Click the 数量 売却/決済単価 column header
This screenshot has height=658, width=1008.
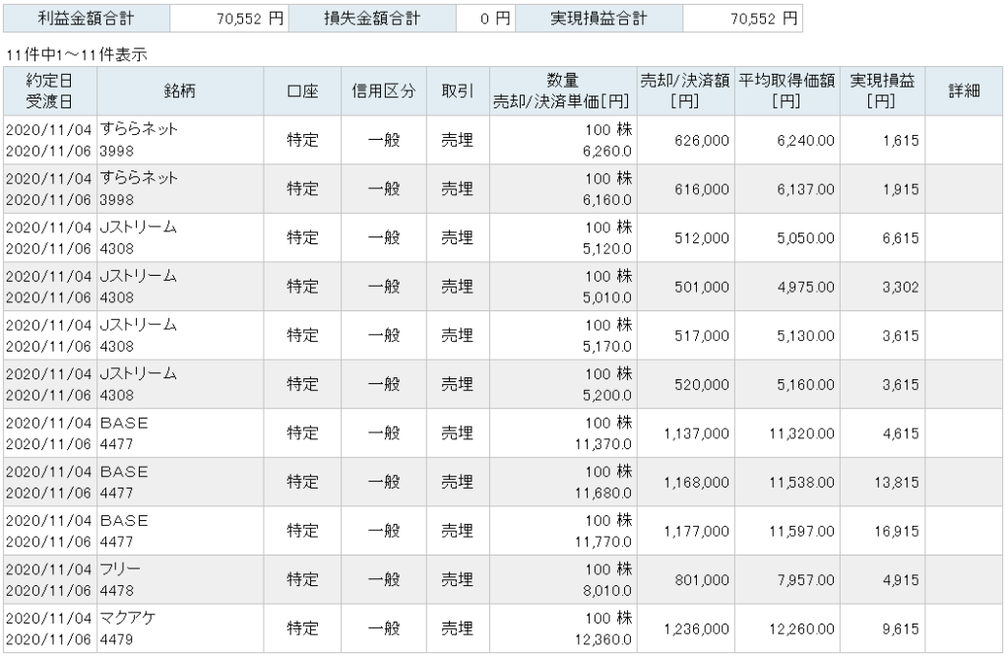562,92
